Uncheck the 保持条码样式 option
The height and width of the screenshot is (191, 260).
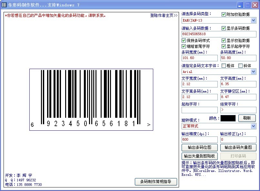click(184, 40)
